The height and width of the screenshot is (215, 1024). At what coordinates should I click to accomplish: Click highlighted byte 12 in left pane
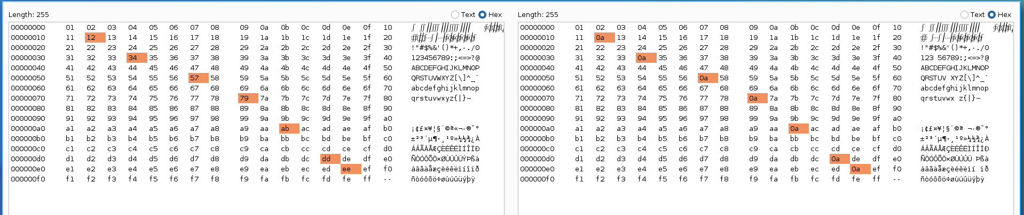95,38
